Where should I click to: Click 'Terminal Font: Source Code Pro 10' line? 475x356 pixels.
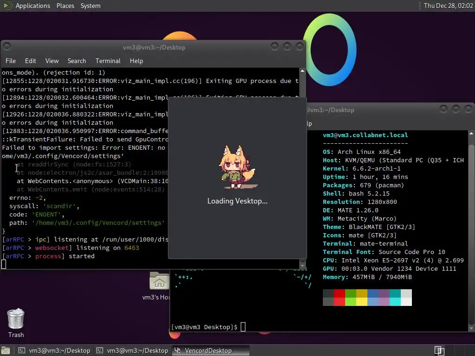(384, 252)
